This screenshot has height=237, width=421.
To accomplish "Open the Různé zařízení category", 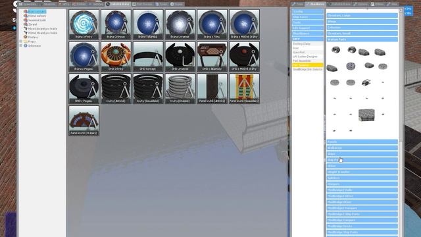I will coord(37,16).
